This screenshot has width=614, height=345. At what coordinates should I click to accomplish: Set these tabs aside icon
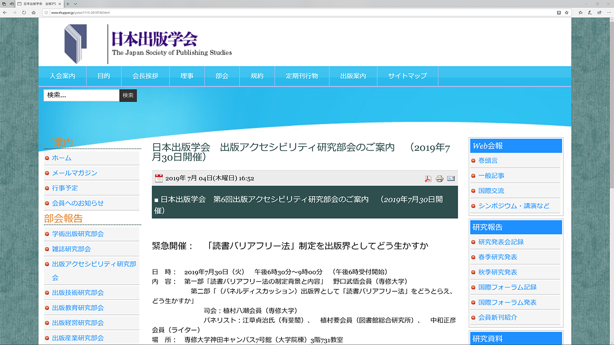click(x=12, y=3)
